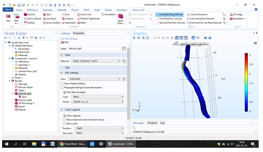This screenshot has height=152, width=263.
Task: Uncheck Plot data set edges
Action: (64, 92)
